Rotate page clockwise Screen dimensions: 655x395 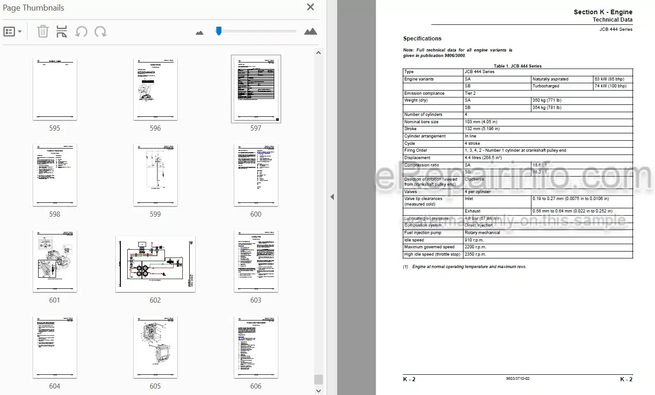[x=100, y=31]
